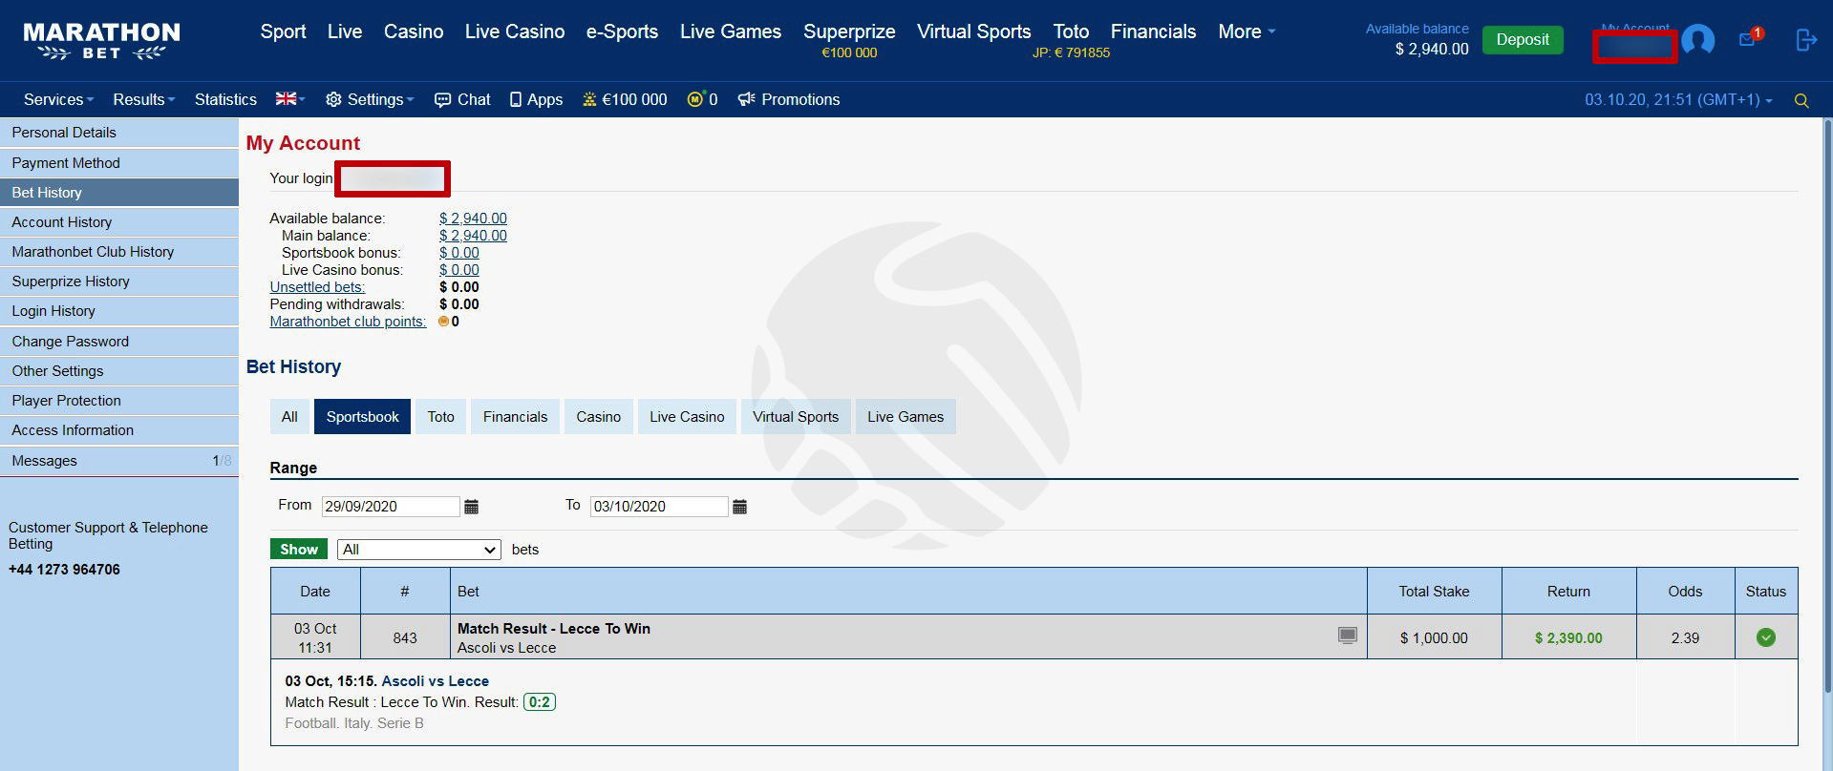Image resolution: width=1833 pixels, height=771 pixels.
Task: Open the Live Casino section
Action: pos(515,31)
